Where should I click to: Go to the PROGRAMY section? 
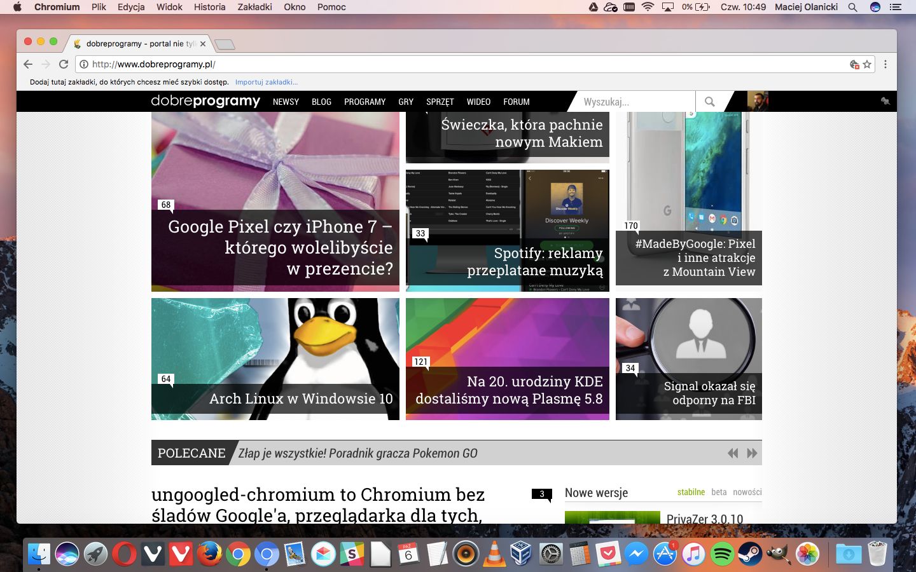(364, 102)
